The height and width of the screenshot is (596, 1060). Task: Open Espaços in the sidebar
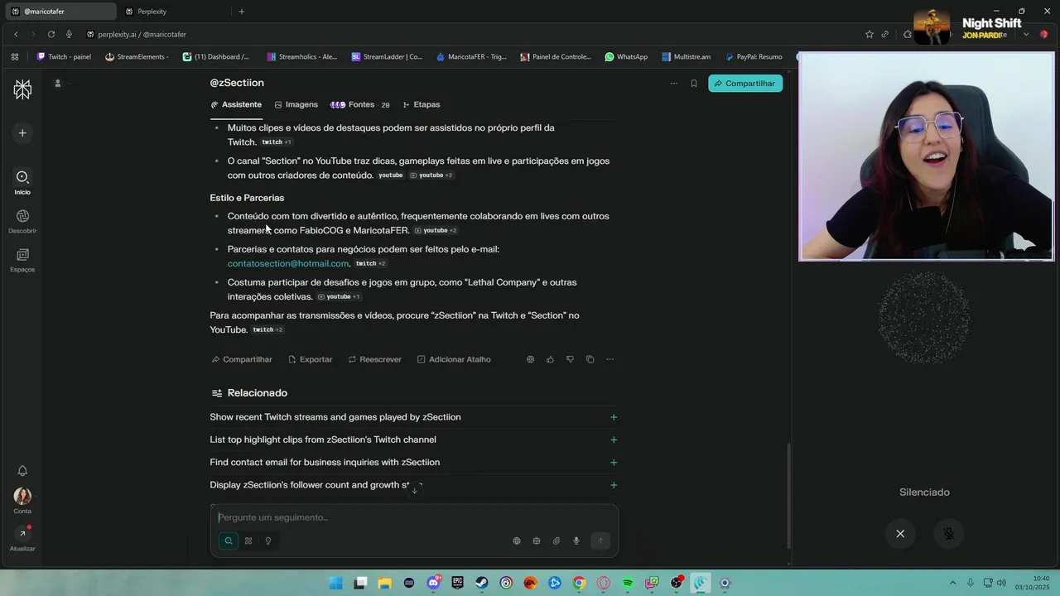[x=22, y=260]
